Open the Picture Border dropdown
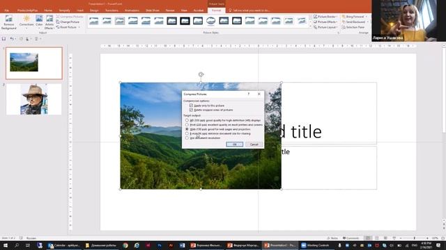This screenshot has width=446, height=250. pyautogui.click(x=325, y=17)
